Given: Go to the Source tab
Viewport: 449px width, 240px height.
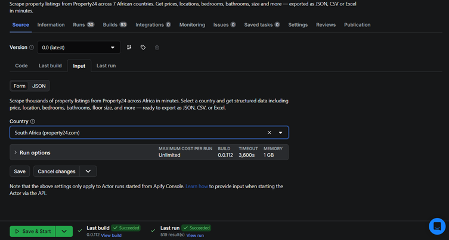Looking at the screenshot, I should coord(21,25).
